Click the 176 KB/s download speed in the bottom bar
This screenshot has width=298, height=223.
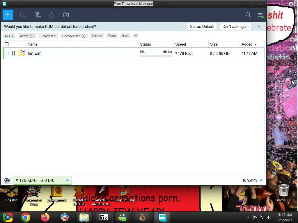pos(26,180)
